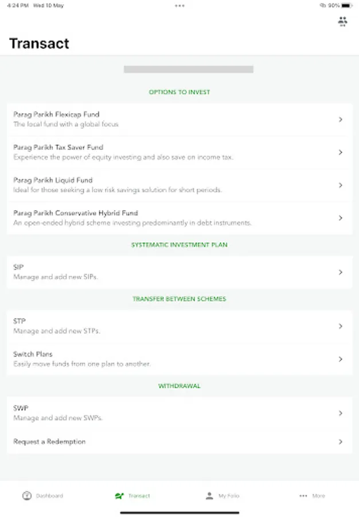Tap the grey placeholder bar under Transact

pos(189,70)
